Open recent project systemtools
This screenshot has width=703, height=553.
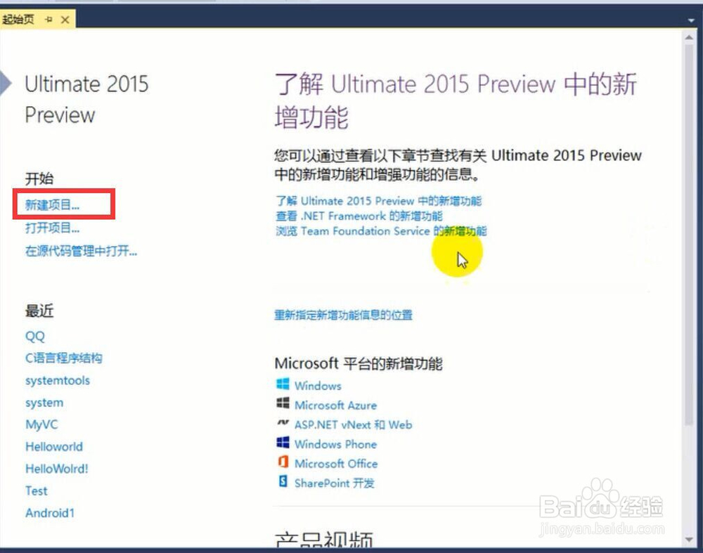pos(58,380)
